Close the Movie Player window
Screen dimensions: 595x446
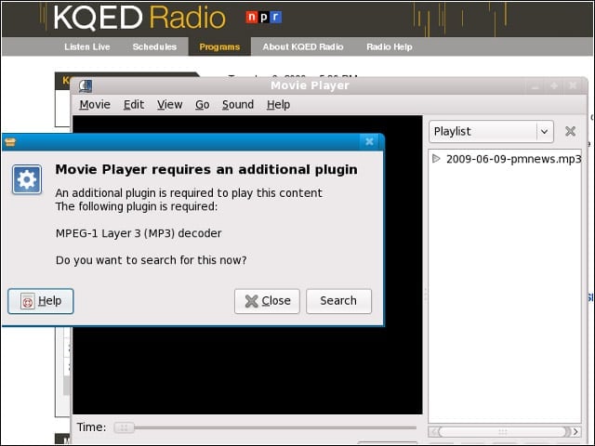click(x=573, y=86)
